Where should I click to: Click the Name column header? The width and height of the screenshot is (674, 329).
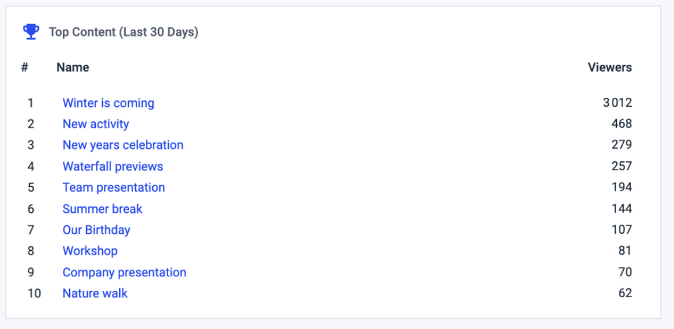pos(72,67)
